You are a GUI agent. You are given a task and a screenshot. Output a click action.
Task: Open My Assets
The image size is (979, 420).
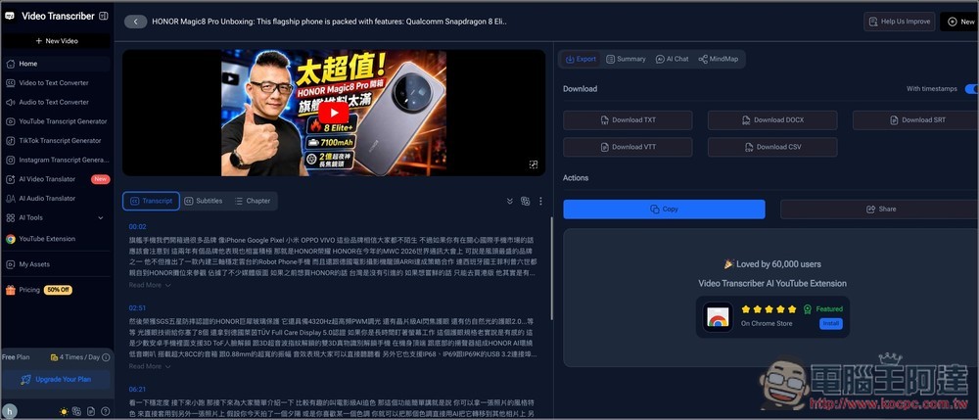click(x=56, y=264)
